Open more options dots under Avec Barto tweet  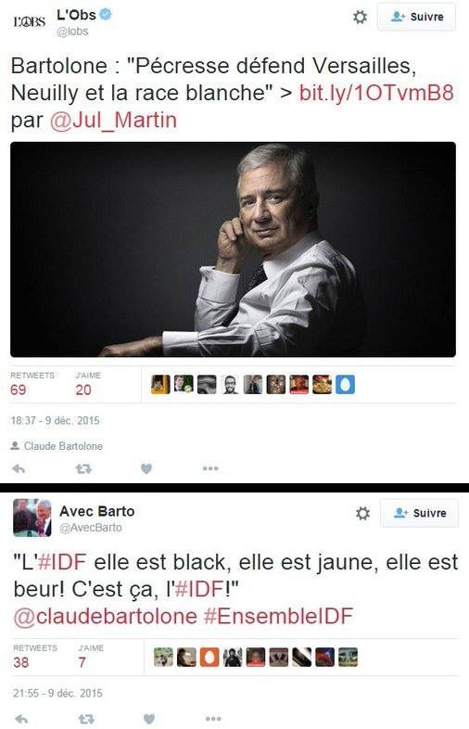[x=213, y=719]
